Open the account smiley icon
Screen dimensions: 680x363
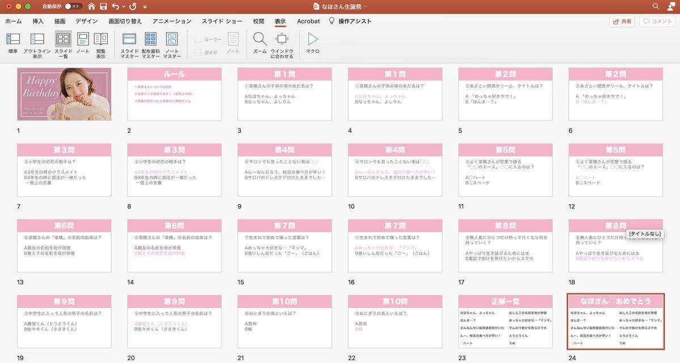click(670, 6)
